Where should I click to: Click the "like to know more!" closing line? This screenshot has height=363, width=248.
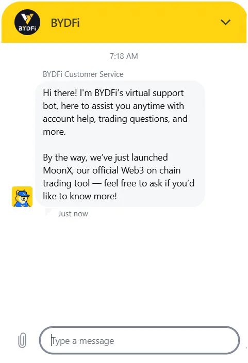pyautogui.click(x=80, y=196)
